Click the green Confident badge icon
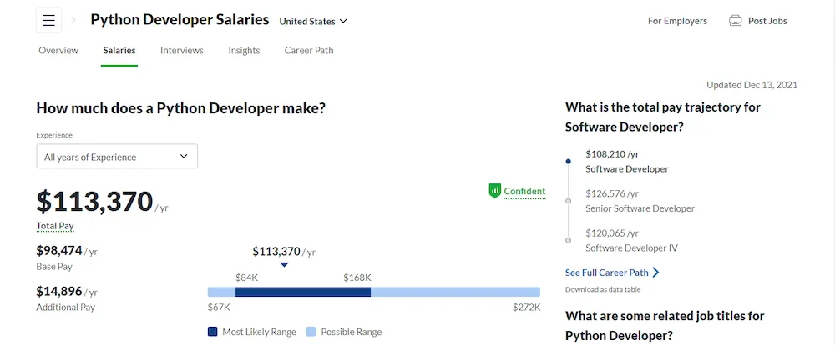 click(x=494, y=191)
